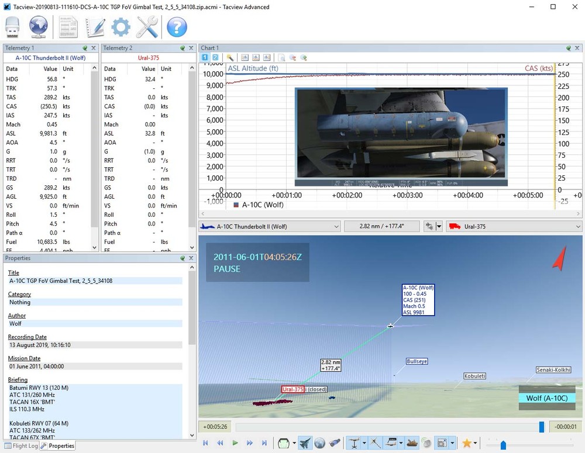
Task: Toggle the fighter jet view button
Action: pos(305,443)
